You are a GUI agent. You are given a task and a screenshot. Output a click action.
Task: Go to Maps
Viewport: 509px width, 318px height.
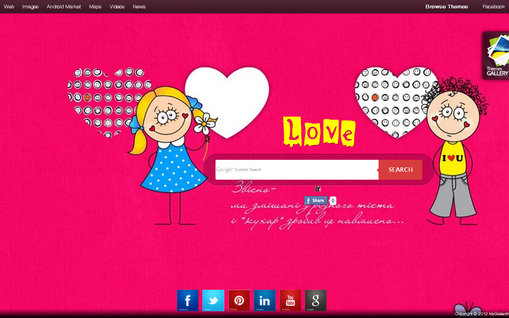point(95,6)
